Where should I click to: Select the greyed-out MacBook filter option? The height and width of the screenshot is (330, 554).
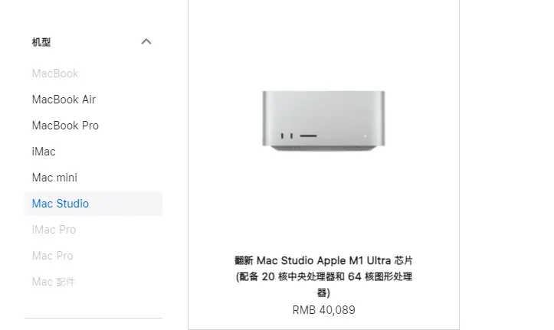(x=55, y=74)
